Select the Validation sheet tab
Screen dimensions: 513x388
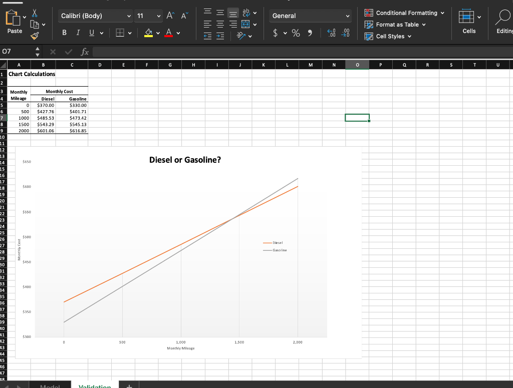pos(95,385)
